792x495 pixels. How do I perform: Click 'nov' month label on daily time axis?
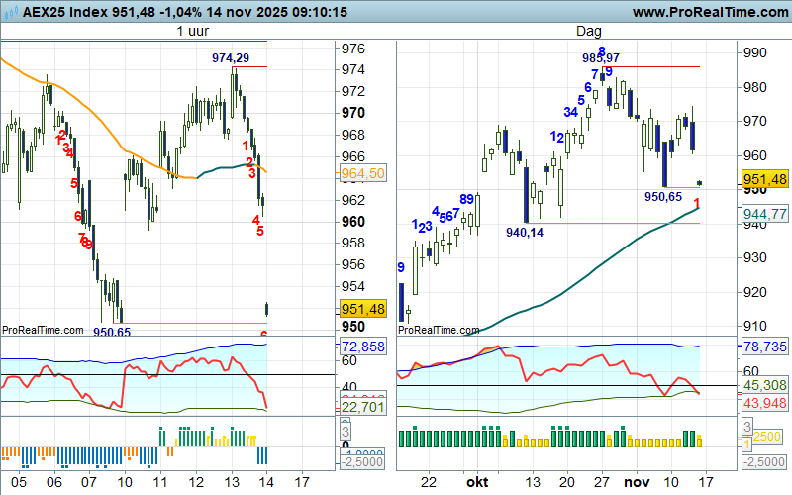(x=637, y=482)
